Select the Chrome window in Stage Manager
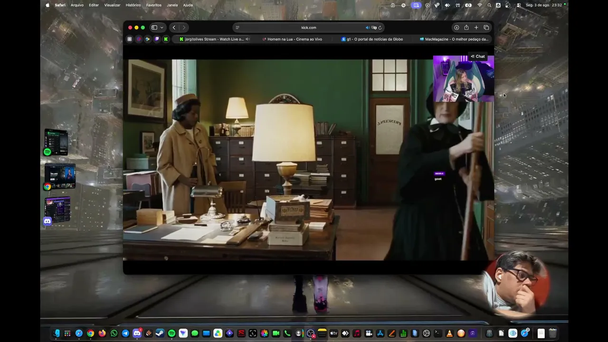 (x=59, y=177)
